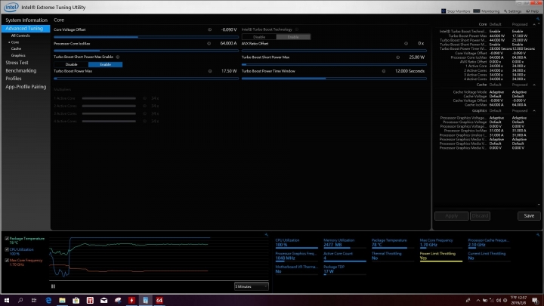Pause the monitoring graph

click(53, 286)
